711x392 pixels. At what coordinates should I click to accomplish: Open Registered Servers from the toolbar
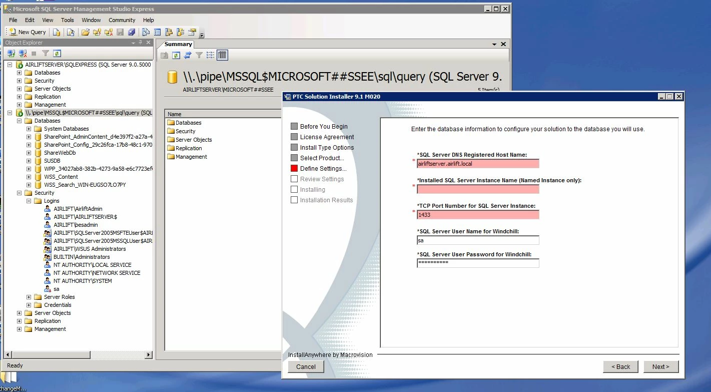click(x=146, y=32)
